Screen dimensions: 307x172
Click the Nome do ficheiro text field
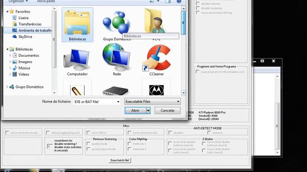coord(94,102)
